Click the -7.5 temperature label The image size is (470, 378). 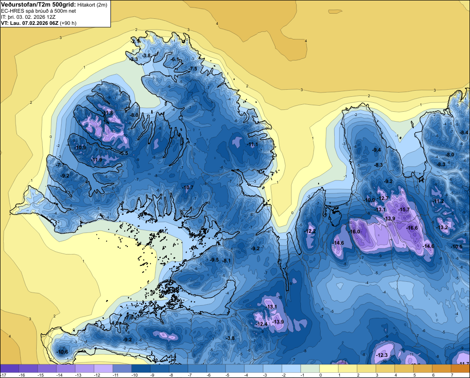coord(193,69)
